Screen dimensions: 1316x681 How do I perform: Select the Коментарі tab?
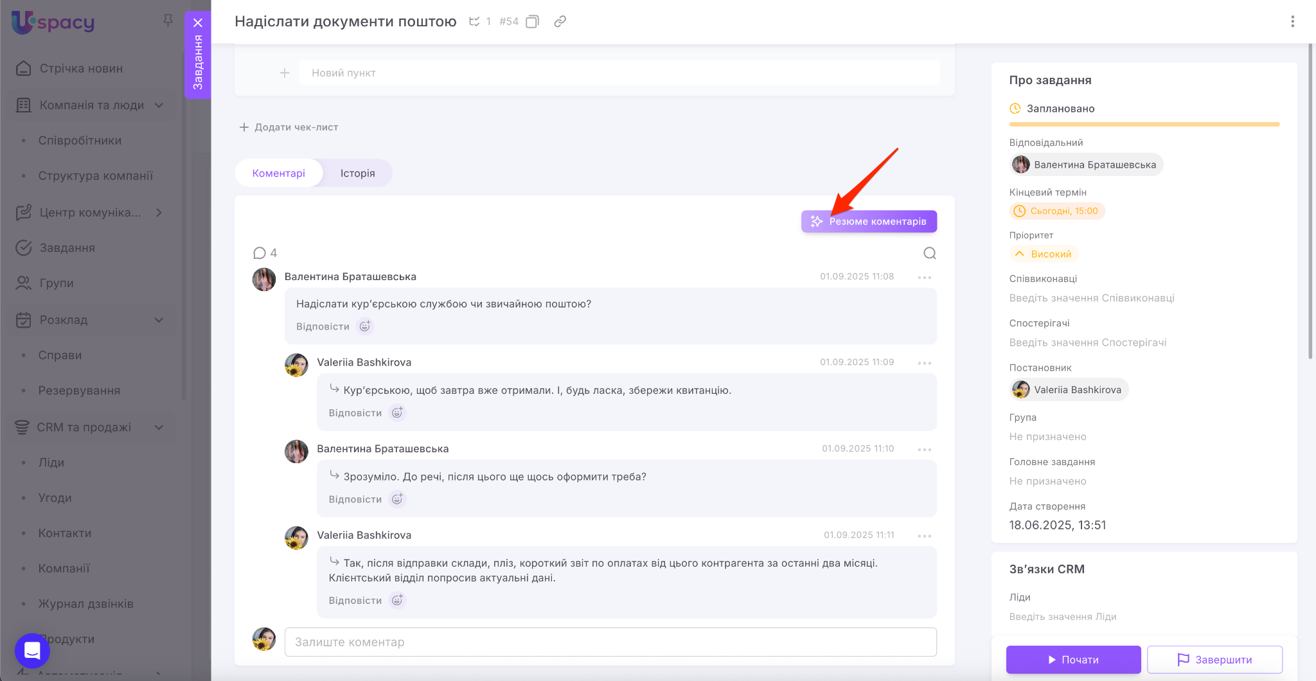[x=278, y=173]
